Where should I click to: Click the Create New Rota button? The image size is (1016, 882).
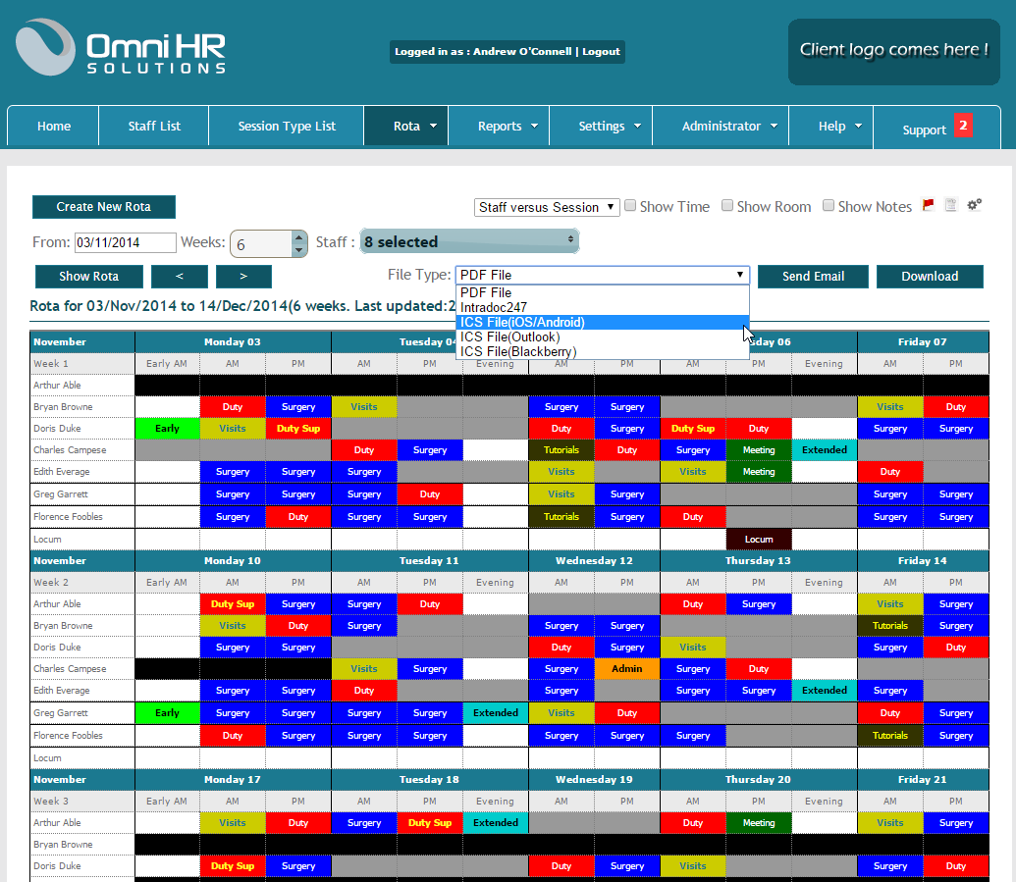pos(104,207)
